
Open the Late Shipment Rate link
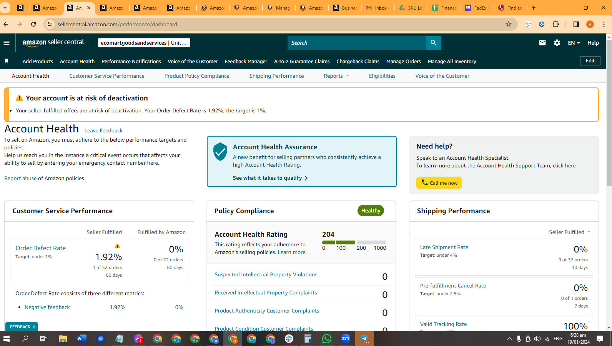click(x=444, y=247)
